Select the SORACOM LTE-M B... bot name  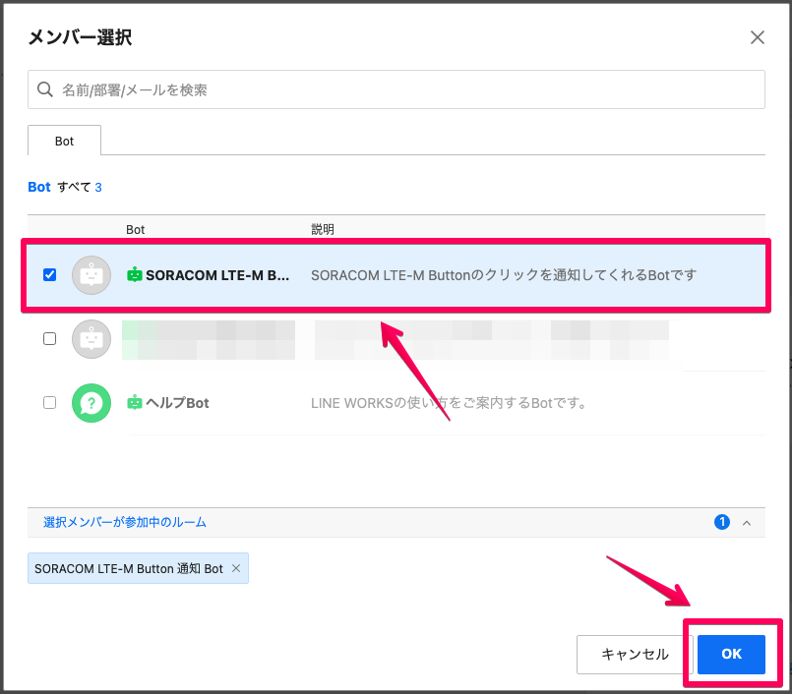point(217,275)
